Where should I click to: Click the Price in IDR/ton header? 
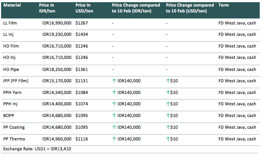[x=48, y=8]
